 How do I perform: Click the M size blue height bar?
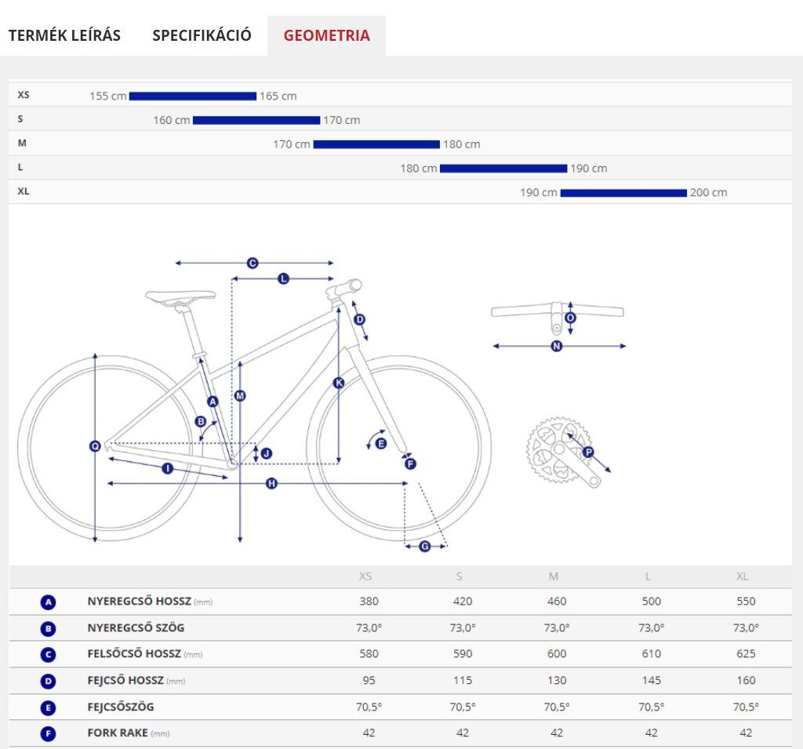(x=376, y=144)
